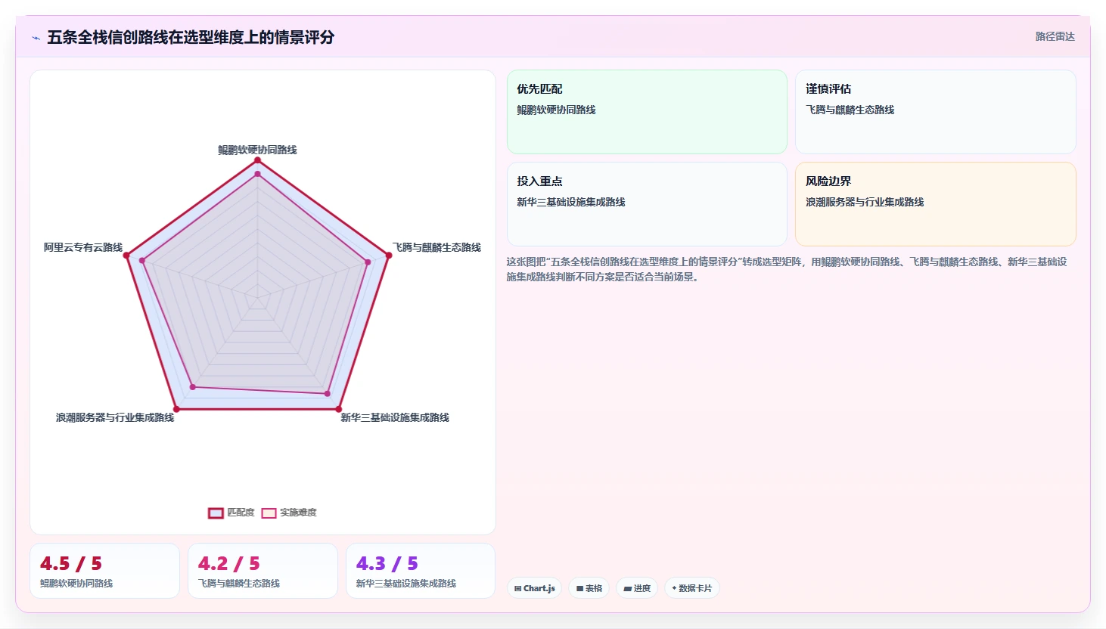Click the inner 实施难度 point on the 浪潮 axis
The width and height of the screenshot is (1106, 629).
pos(192,387)
